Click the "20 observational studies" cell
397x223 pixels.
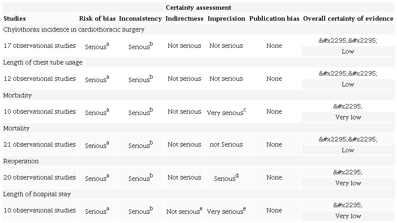coord(39,177)
